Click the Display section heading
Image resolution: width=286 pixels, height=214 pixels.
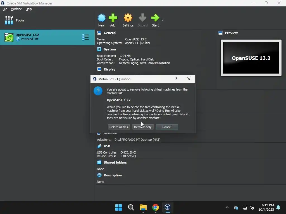tap(109, 69)
